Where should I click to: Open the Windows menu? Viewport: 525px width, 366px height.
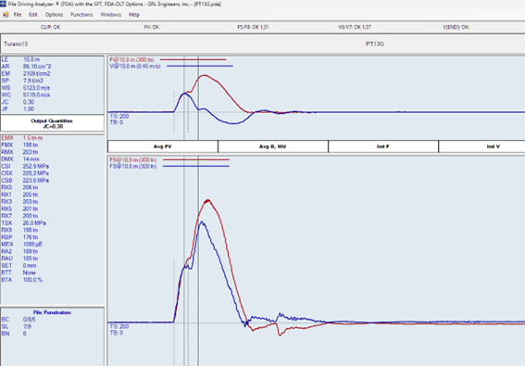tap(111, 15)
